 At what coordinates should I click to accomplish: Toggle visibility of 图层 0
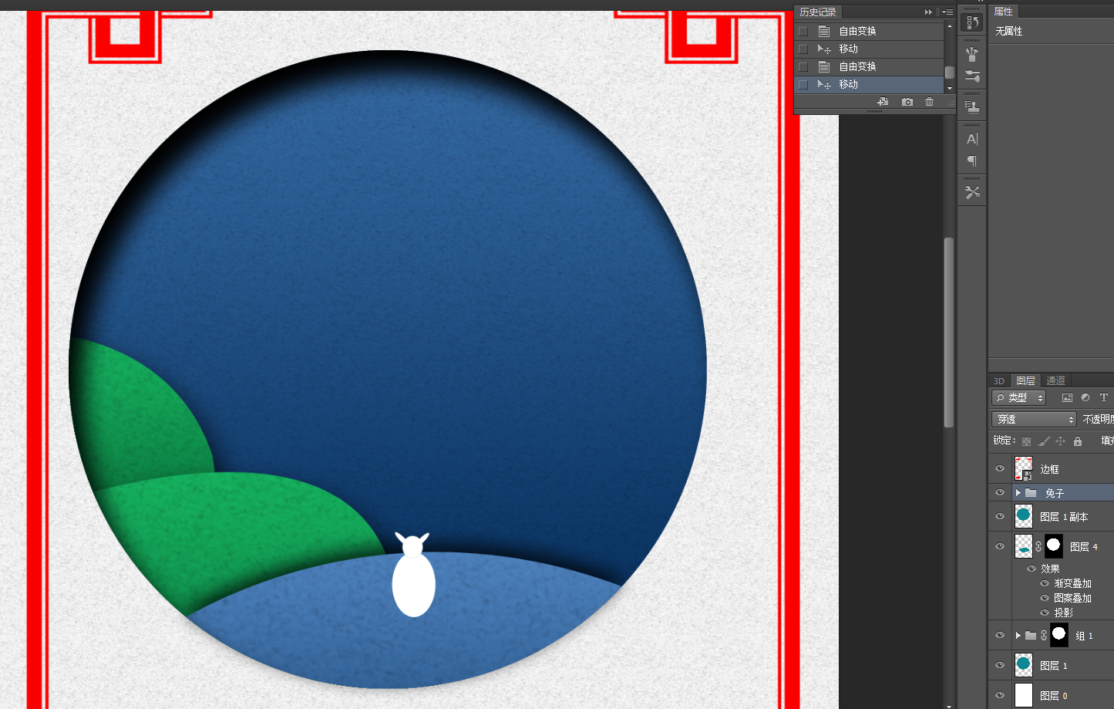pos(1000,695)
